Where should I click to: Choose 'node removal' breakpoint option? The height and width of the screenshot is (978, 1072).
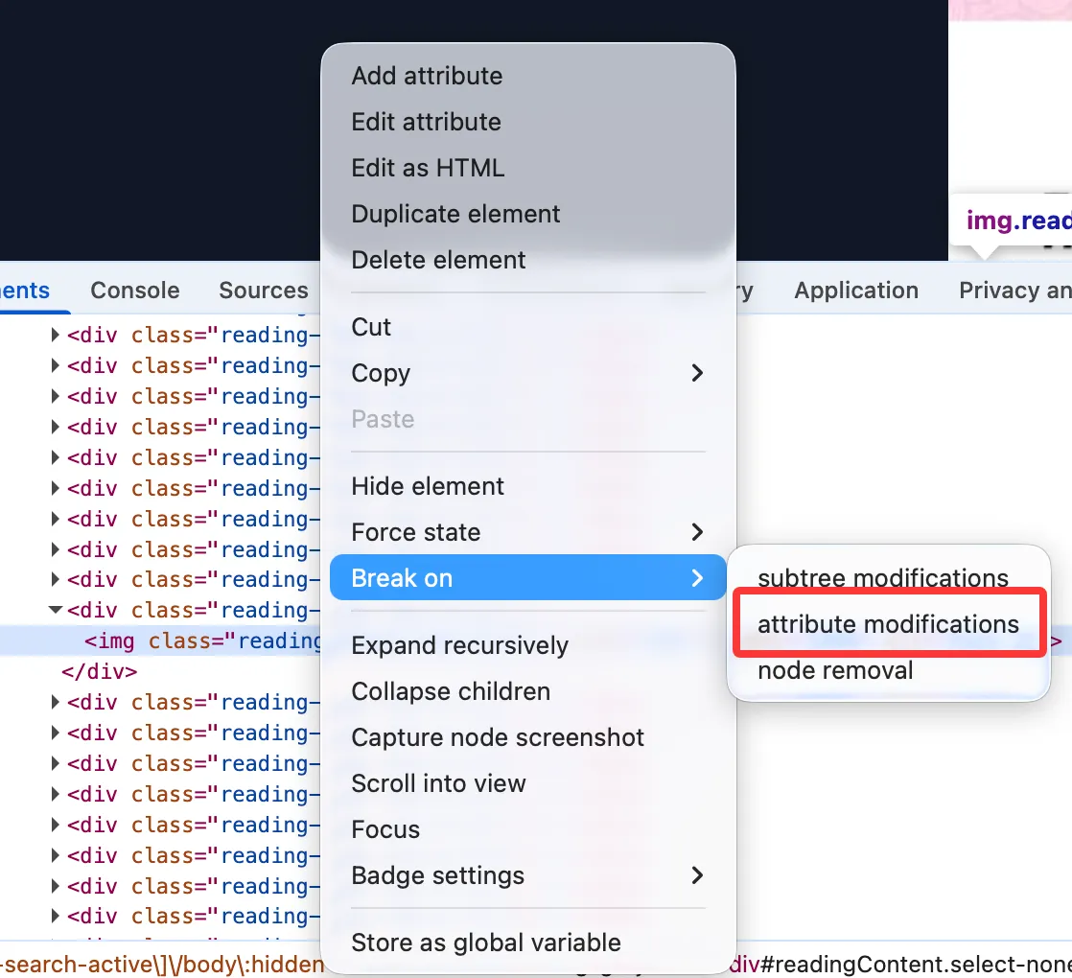pos(835,670)
